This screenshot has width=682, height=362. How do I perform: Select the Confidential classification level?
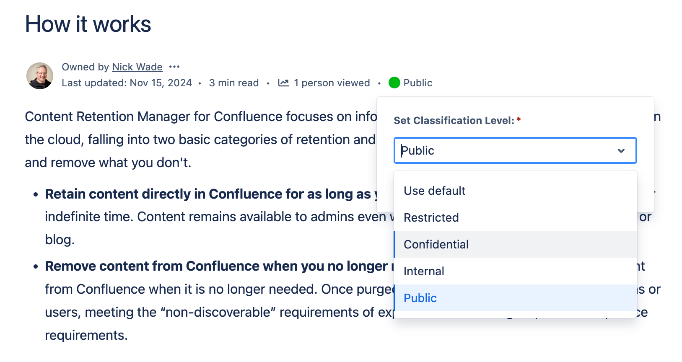click(x=436, y=244)
